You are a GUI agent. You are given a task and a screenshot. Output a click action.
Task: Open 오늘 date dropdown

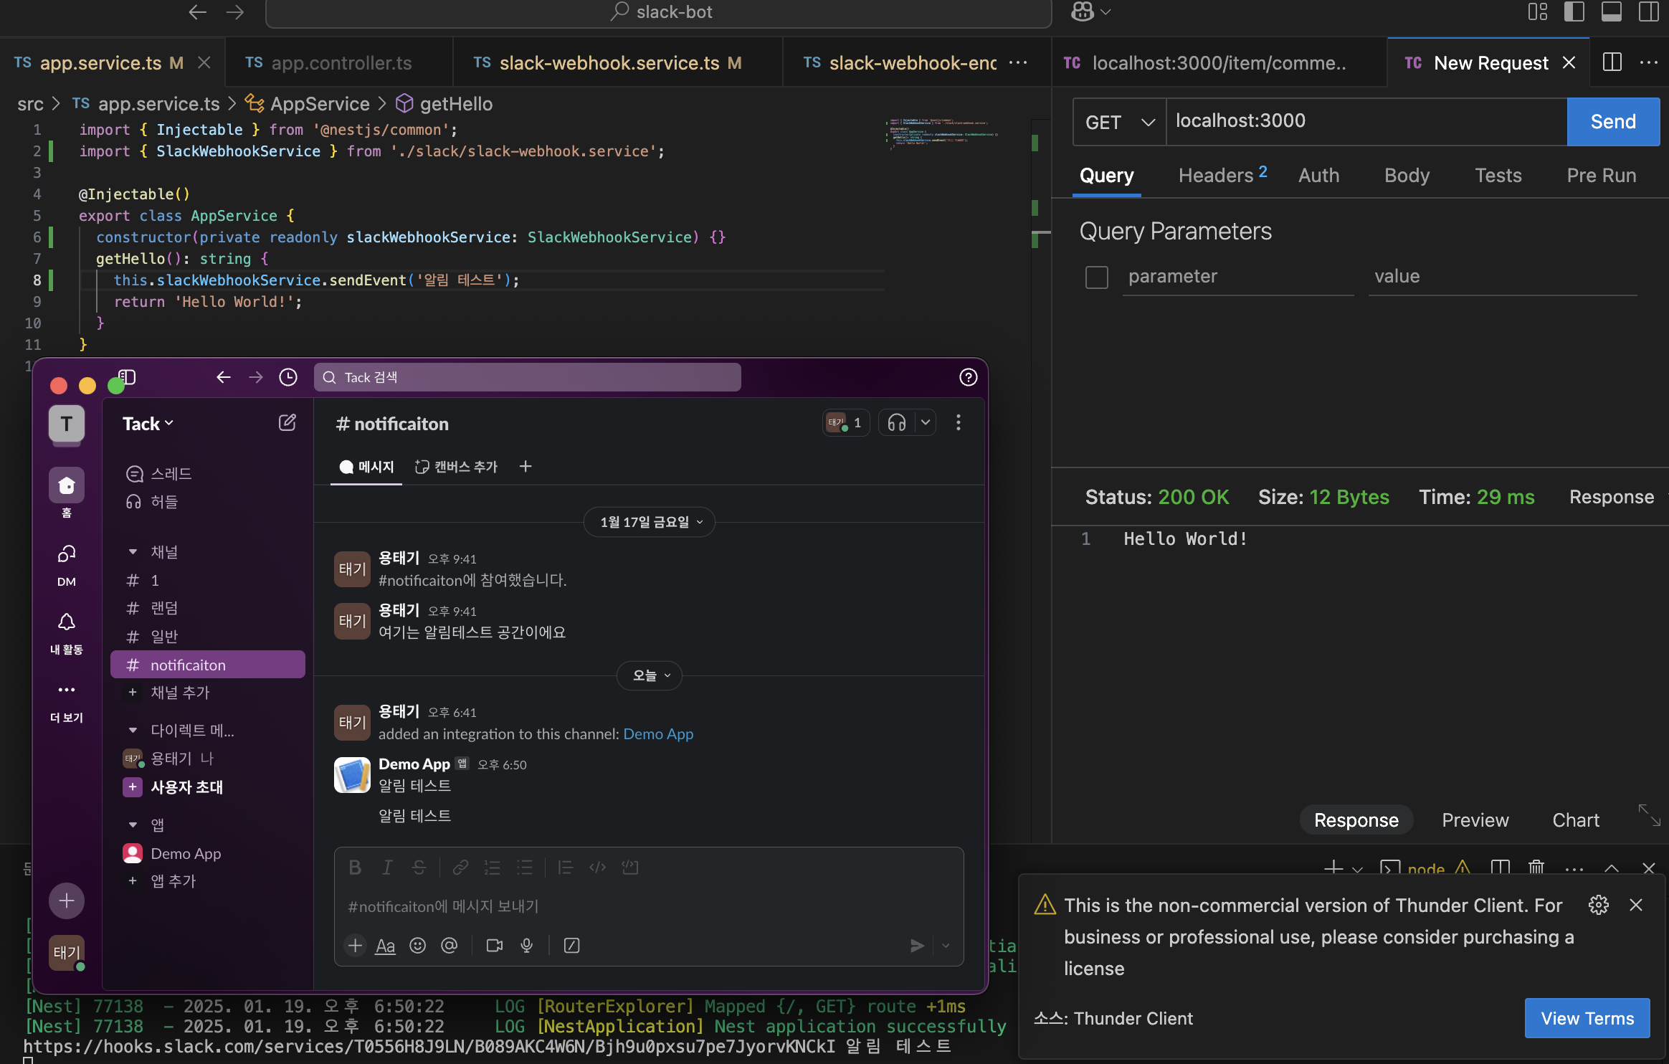(650, 675)
